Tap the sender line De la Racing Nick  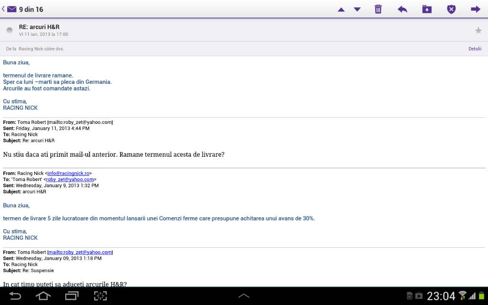tap(35, 49)
